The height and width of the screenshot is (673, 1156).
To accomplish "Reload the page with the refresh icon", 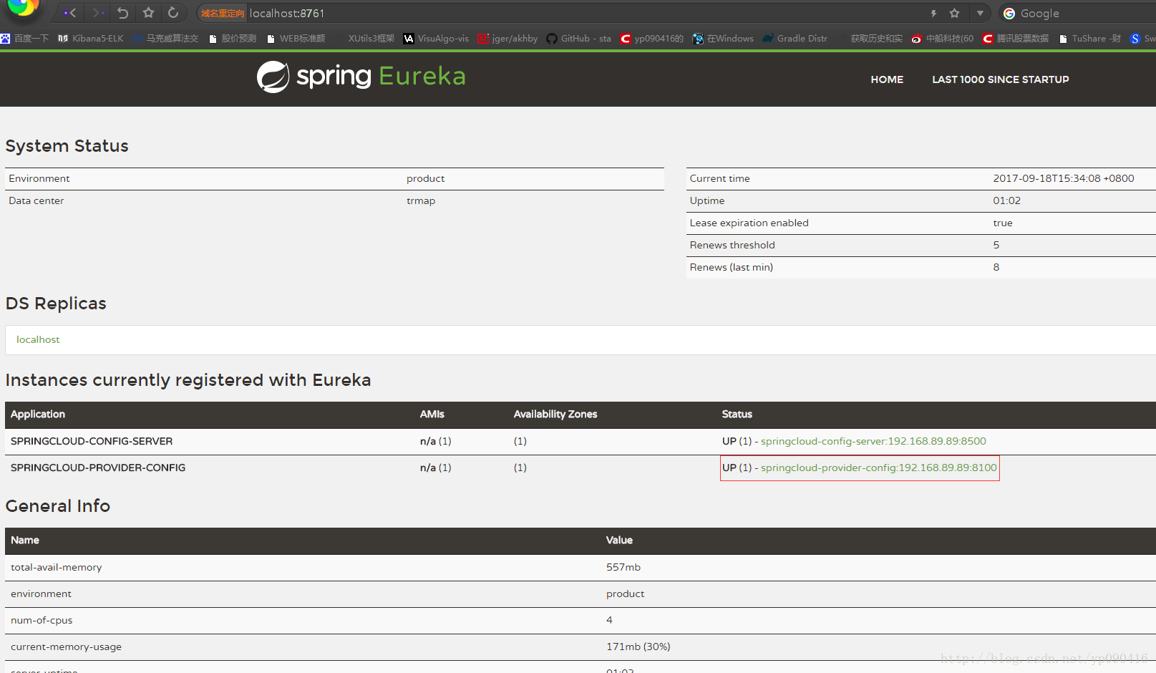I will pyautogui.click(x=173, y=13).
